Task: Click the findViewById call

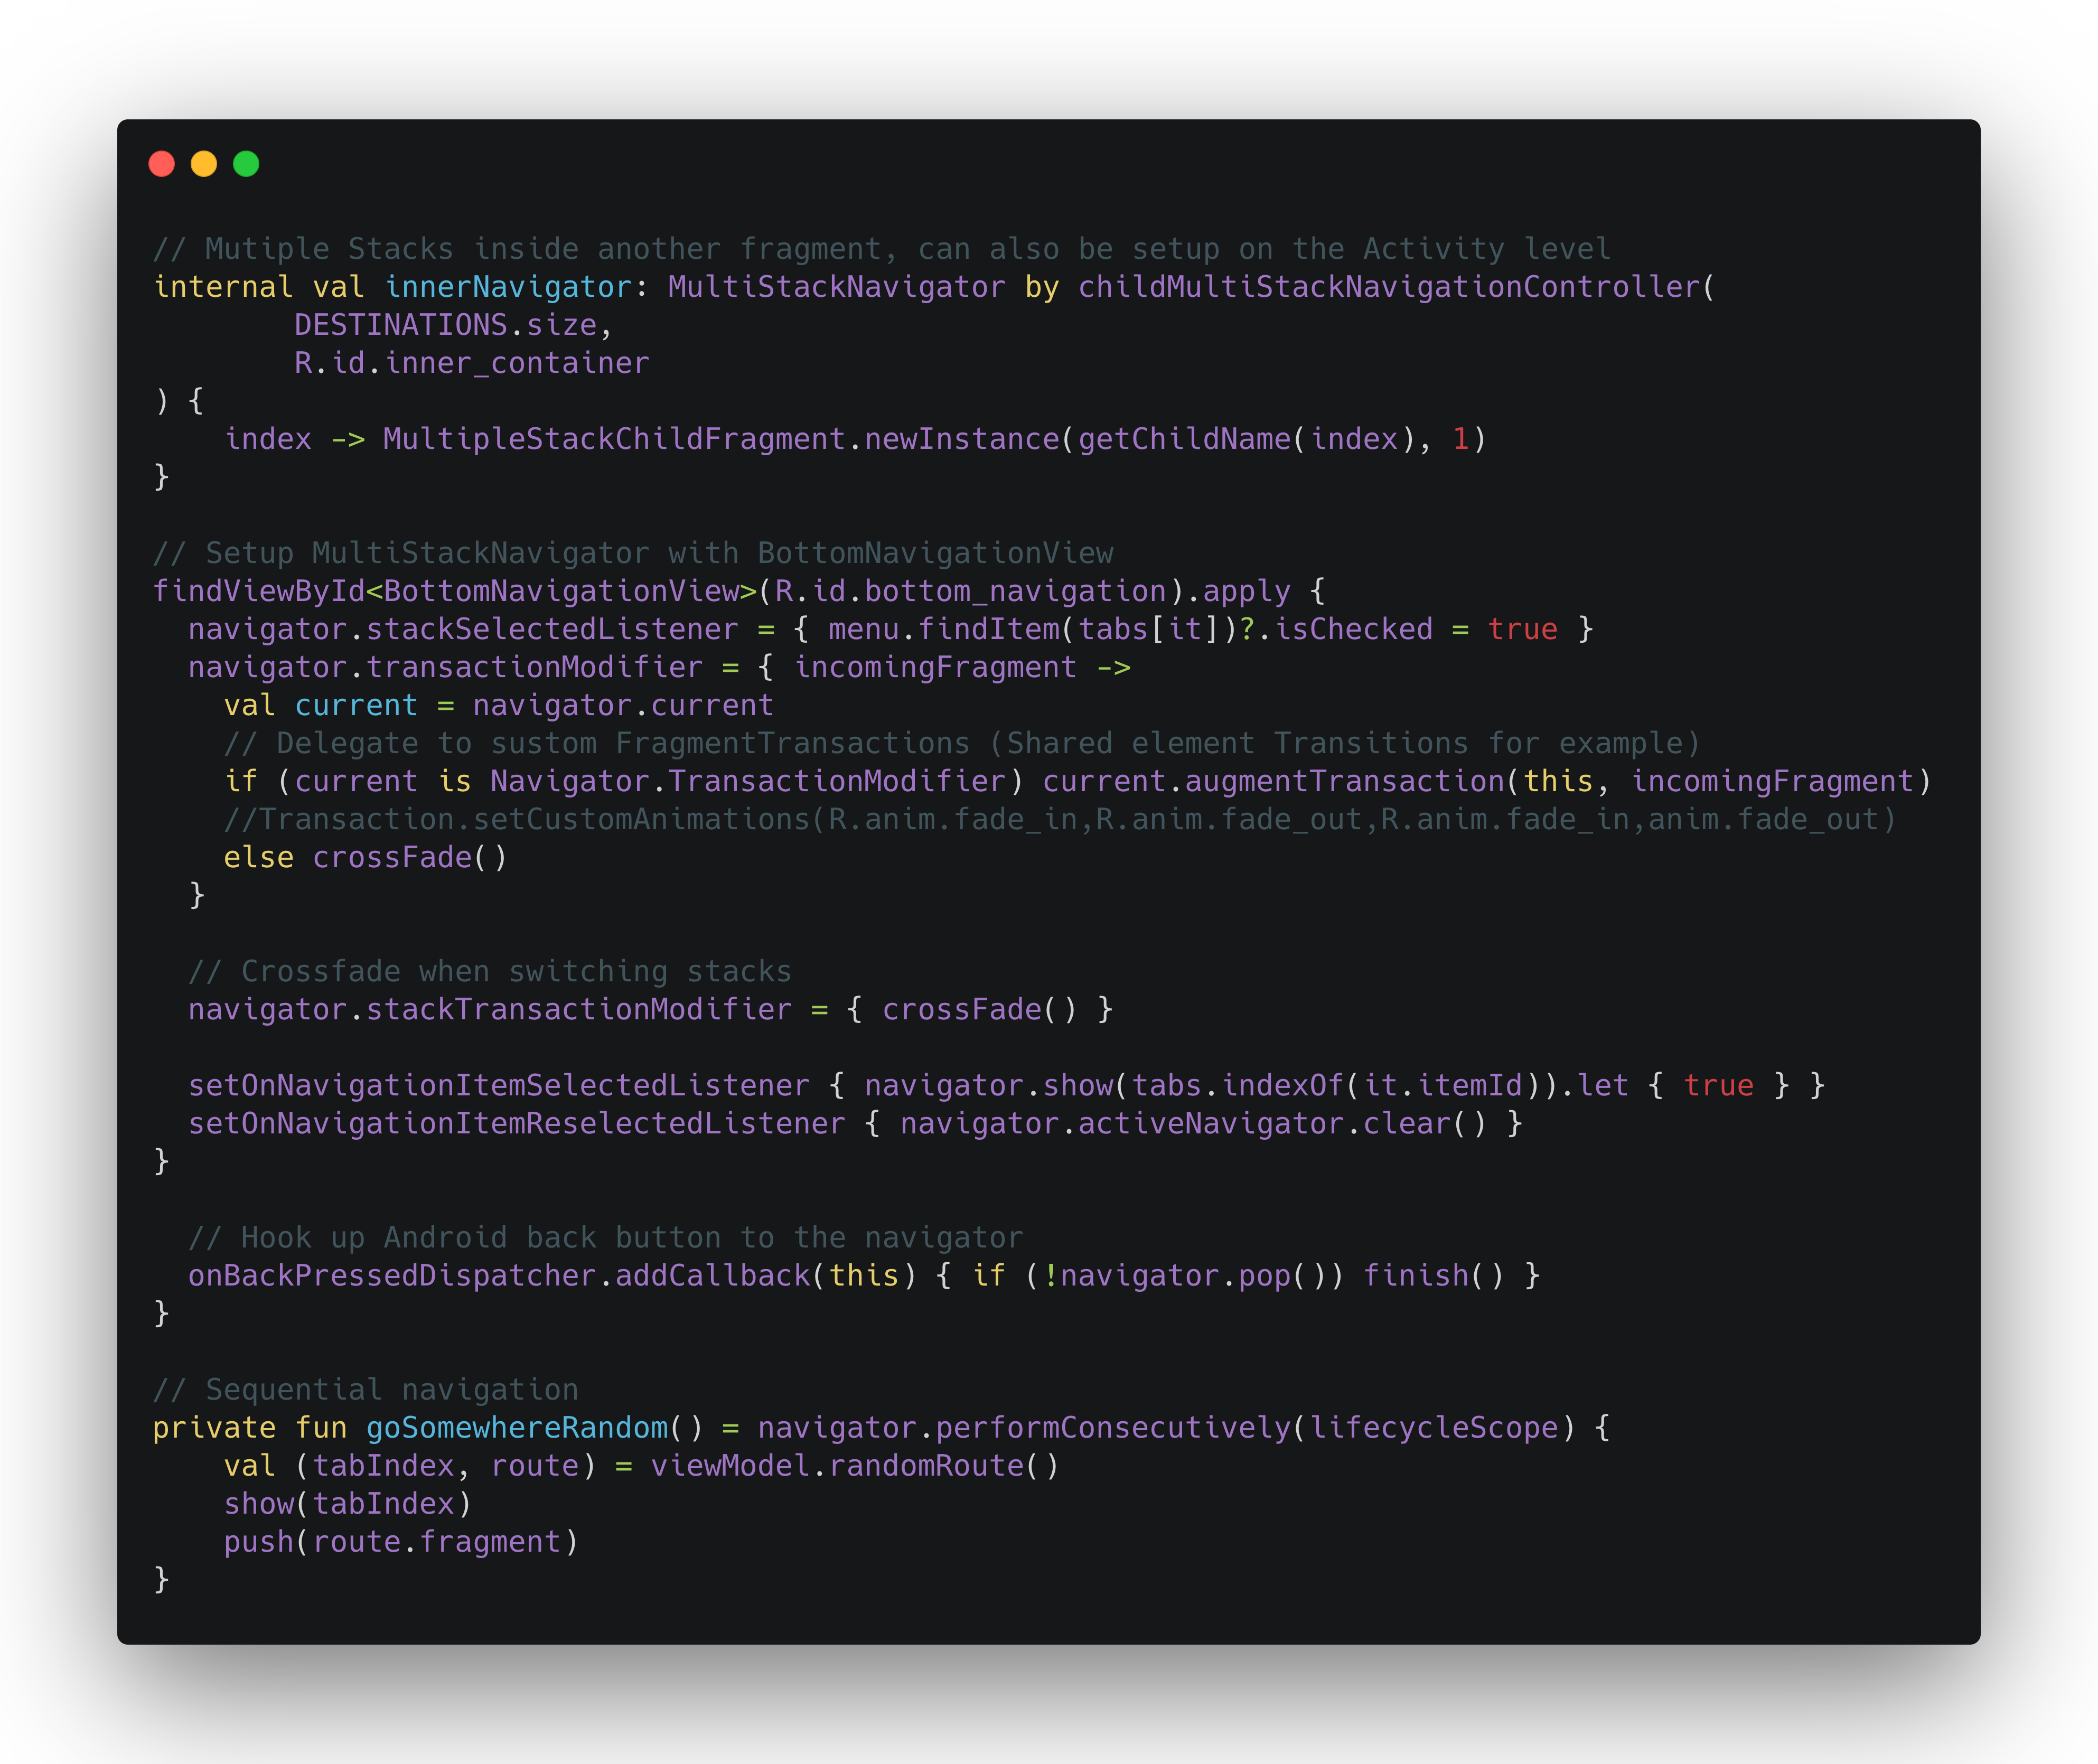Action: click(258, 591)
